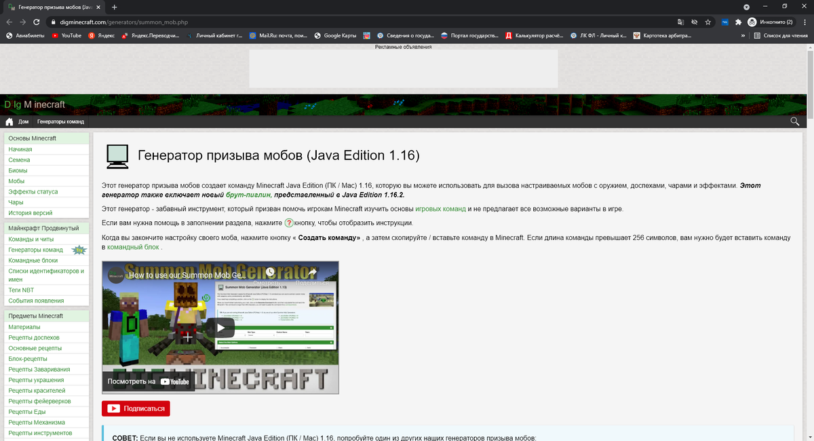Open Чары in the sidebar

(16, 202)
